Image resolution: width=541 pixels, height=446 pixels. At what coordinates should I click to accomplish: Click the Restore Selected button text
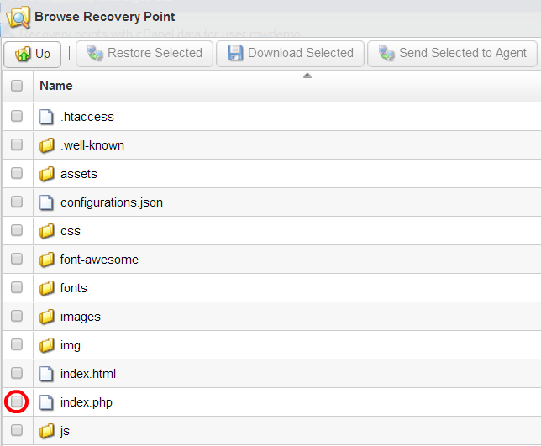[155, 53]
